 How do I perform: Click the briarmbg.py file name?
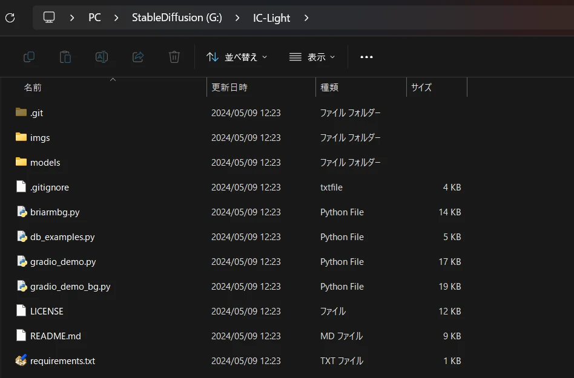(55, 212)
